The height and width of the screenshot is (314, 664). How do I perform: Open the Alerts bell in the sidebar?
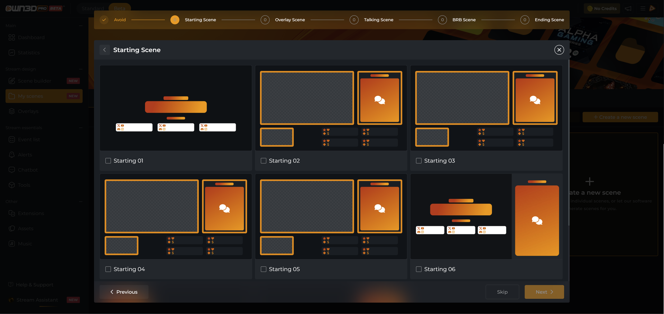pos(12,155)
